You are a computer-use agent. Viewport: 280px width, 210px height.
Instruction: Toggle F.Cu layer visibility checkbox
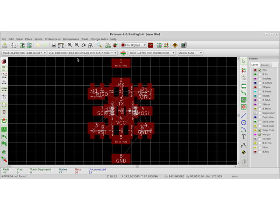pyautogui.click(x=259, y=70)
